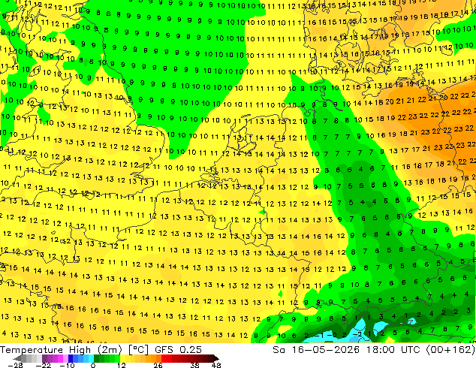Click the dark green block after legend value 0
This screenshot has width=476, height=368.
click(96, 358)
